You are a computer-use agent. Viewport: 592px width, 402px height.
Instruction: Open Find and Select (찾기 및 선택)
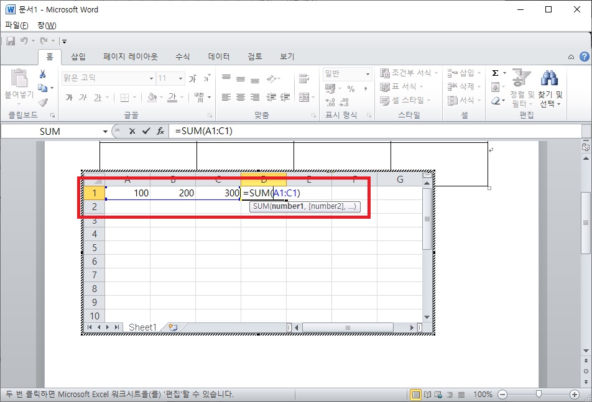point(550,88)
